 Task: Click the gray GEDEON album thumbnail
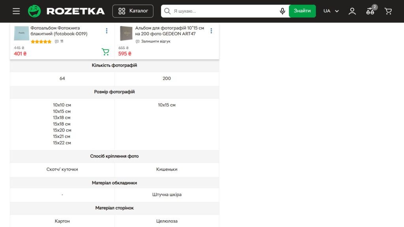click(x=126, y=33)
